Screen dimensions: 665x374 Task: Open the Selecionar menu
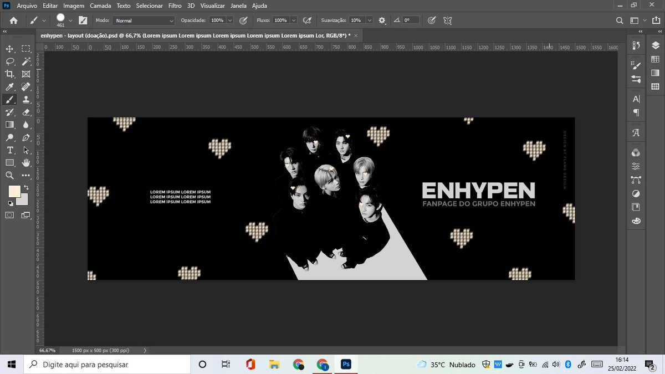[149, 6]
